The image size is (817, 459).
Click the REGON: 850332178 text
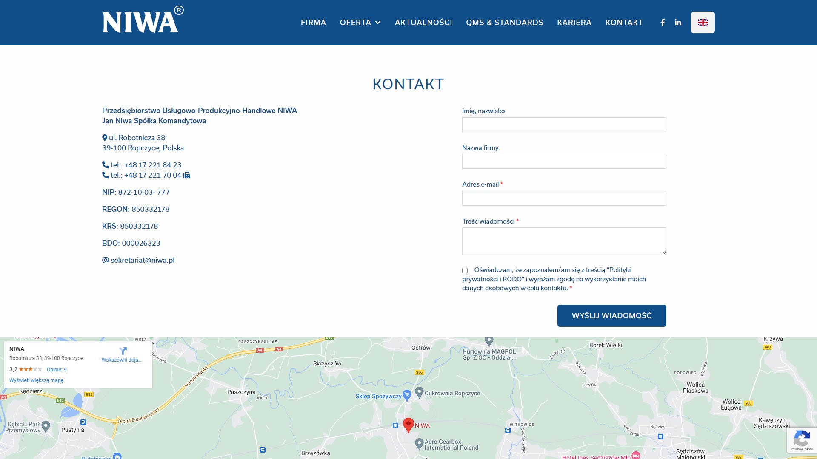(x=136, y=209)
